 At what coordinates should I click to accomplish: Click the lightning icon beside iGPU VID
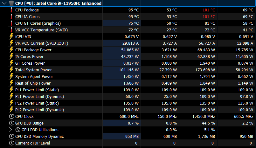pos(11,36)
